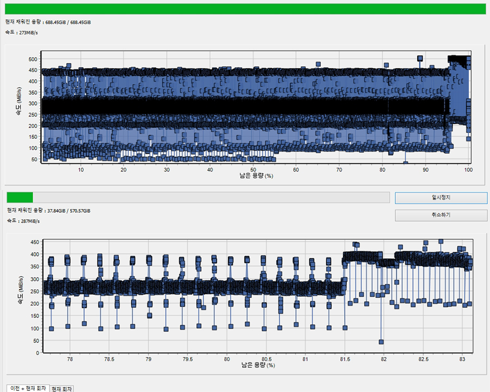Click the 50 tick label on upper x-axis
The width and height of the screenshot is (490, 392).
253,170
